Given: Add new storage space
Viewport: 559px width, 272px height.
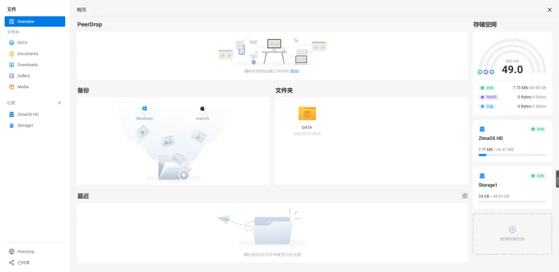Looking at the screenshot, I should coord(512,233).
